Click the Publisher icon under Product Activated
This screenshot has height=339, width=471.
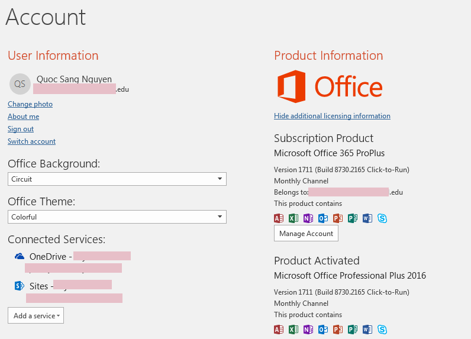click(353, 330)
